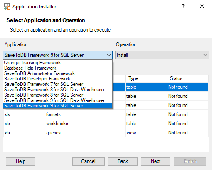Close the Application Installer dialog

(202, 6)
